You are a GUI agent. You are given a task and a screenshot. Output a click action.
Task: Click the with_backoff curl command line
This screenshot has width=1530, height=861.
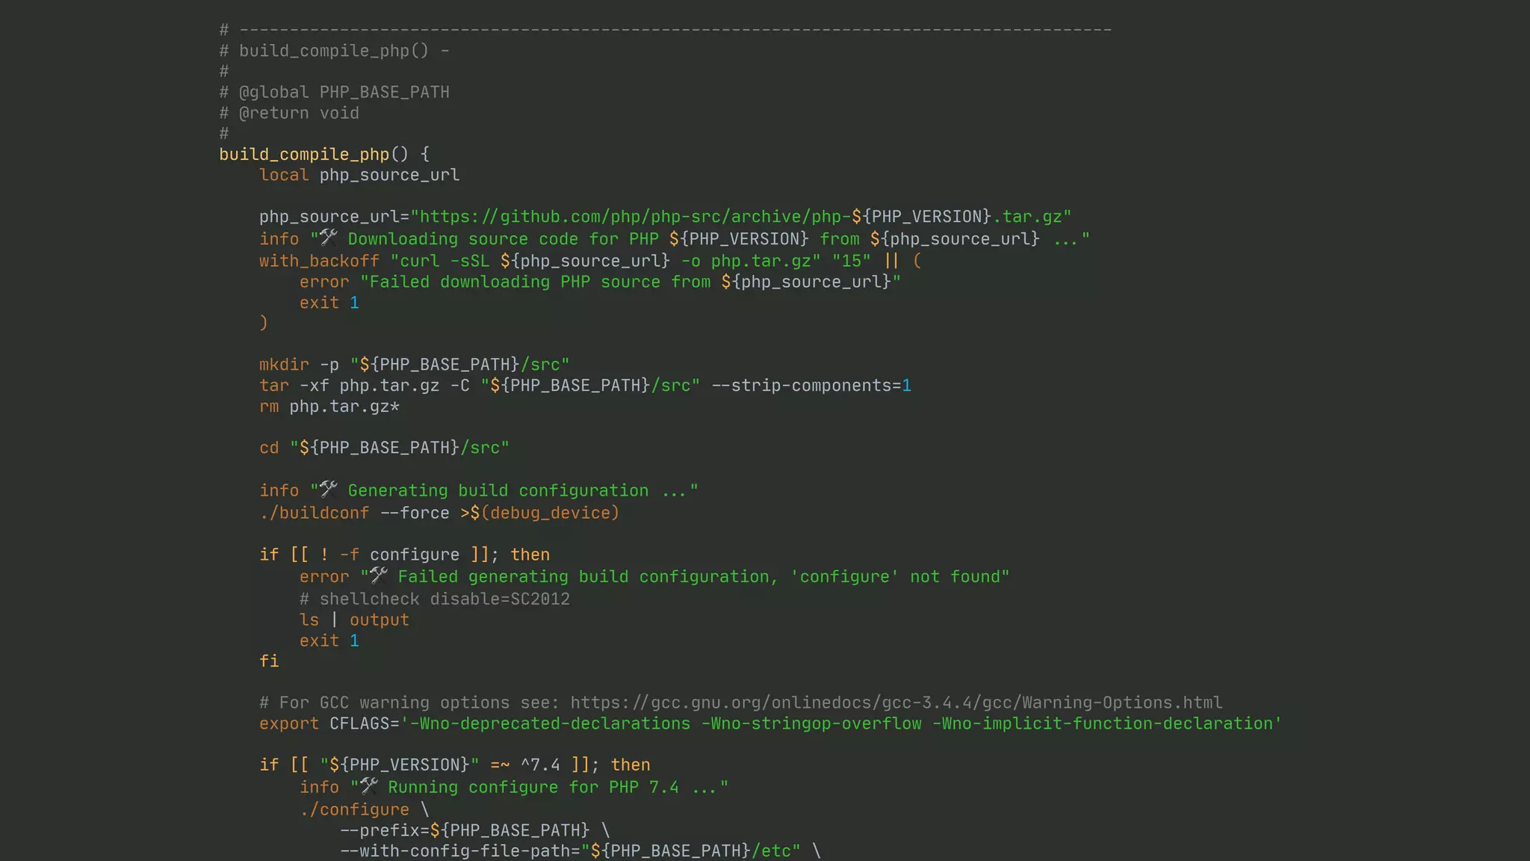point(591,261)
